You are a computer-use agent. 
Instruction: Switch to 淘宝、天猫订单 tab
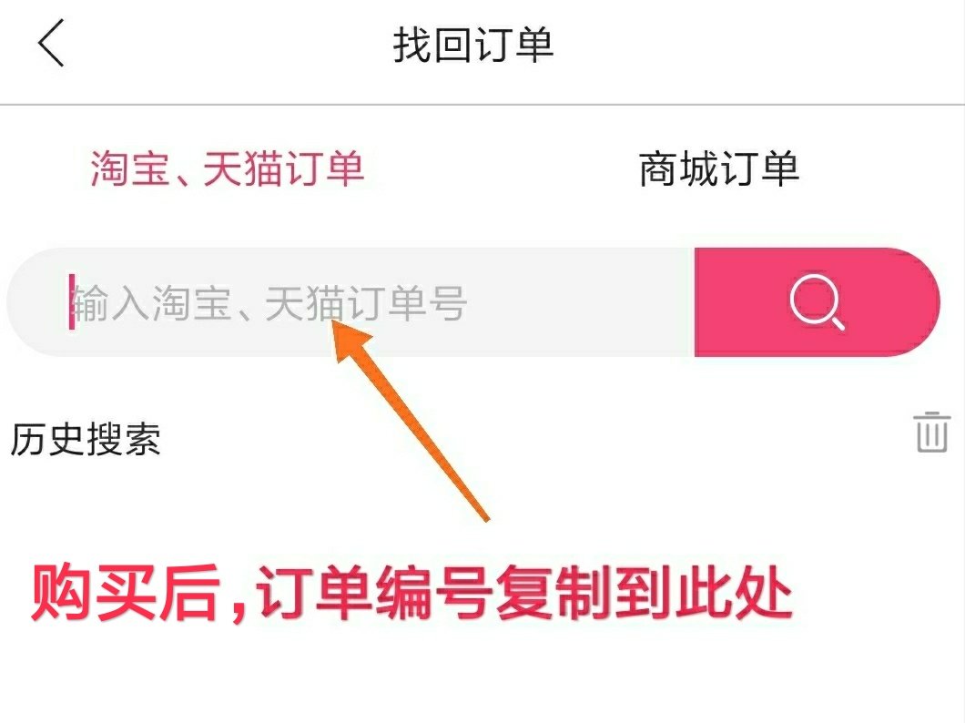tap(228, 168)
